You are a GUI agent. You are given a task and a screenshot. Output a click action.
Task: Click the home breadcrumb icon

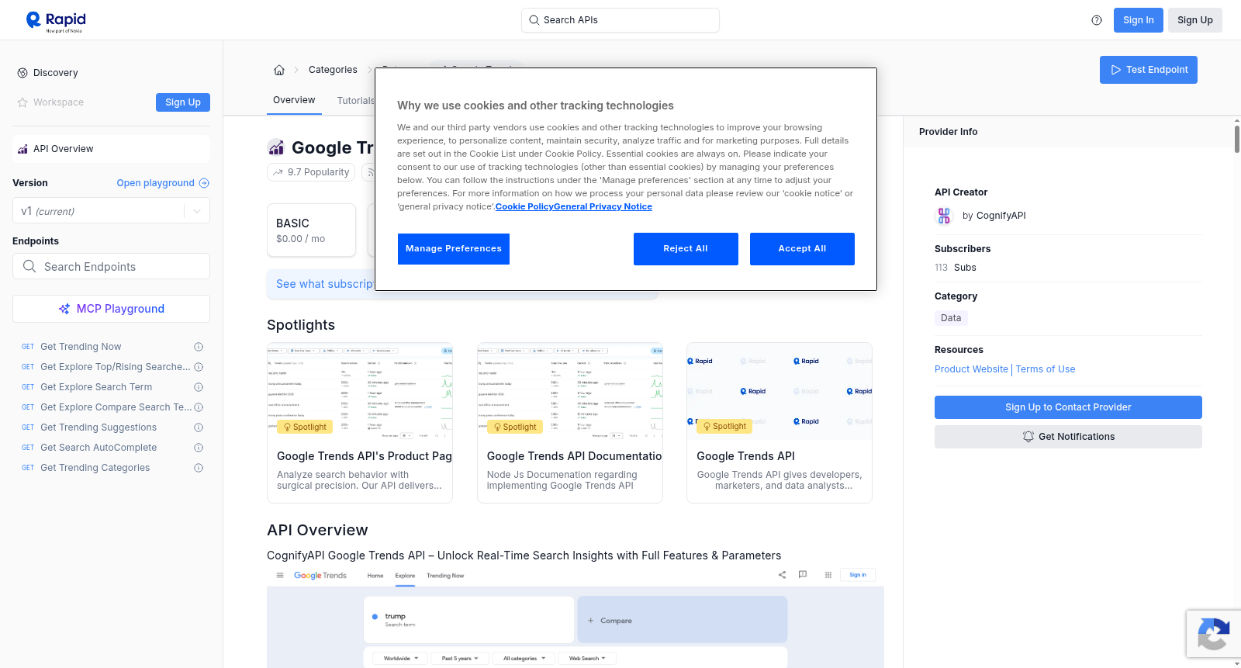tap(279, 70)
